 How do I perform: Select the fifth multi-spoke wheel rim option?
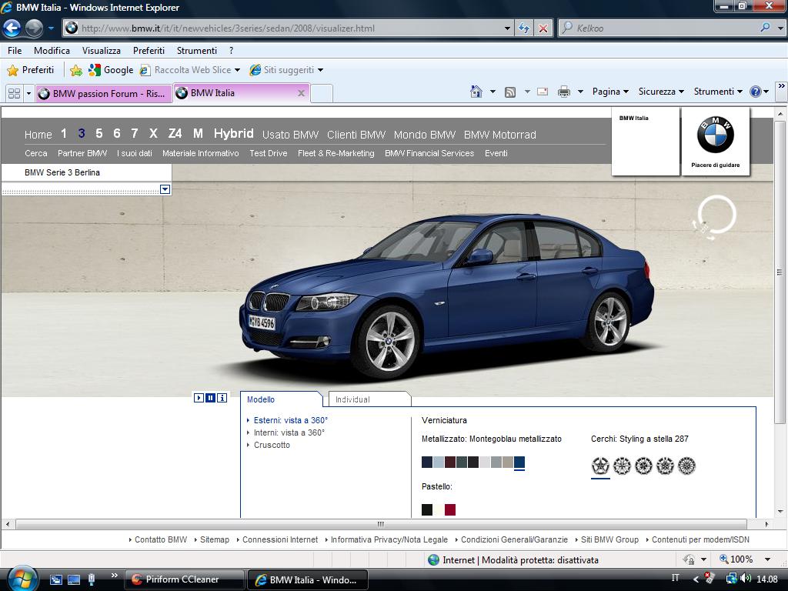point(686,466)
